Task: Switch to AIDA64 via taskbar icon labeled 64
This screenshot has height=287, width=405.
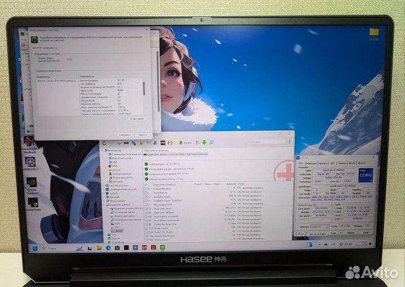Action: [x=145, y=248]
